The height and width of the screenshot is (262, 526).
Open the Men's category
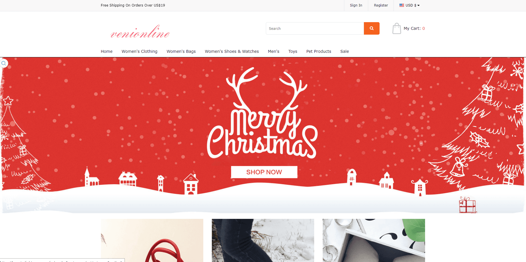[274, 51]
